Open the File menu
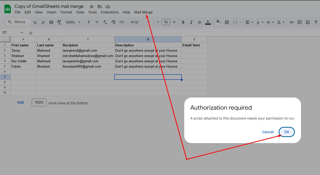The image size is (320, 175). [18, 12]
